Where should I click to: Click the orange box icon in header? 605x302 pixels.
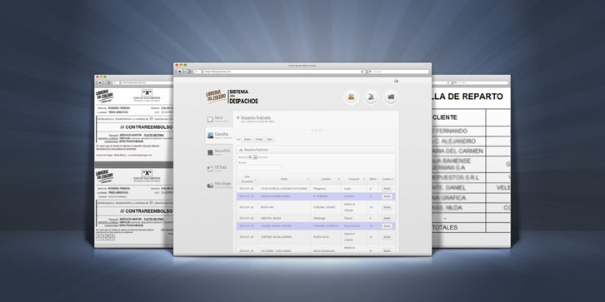(x=351, y=97)
